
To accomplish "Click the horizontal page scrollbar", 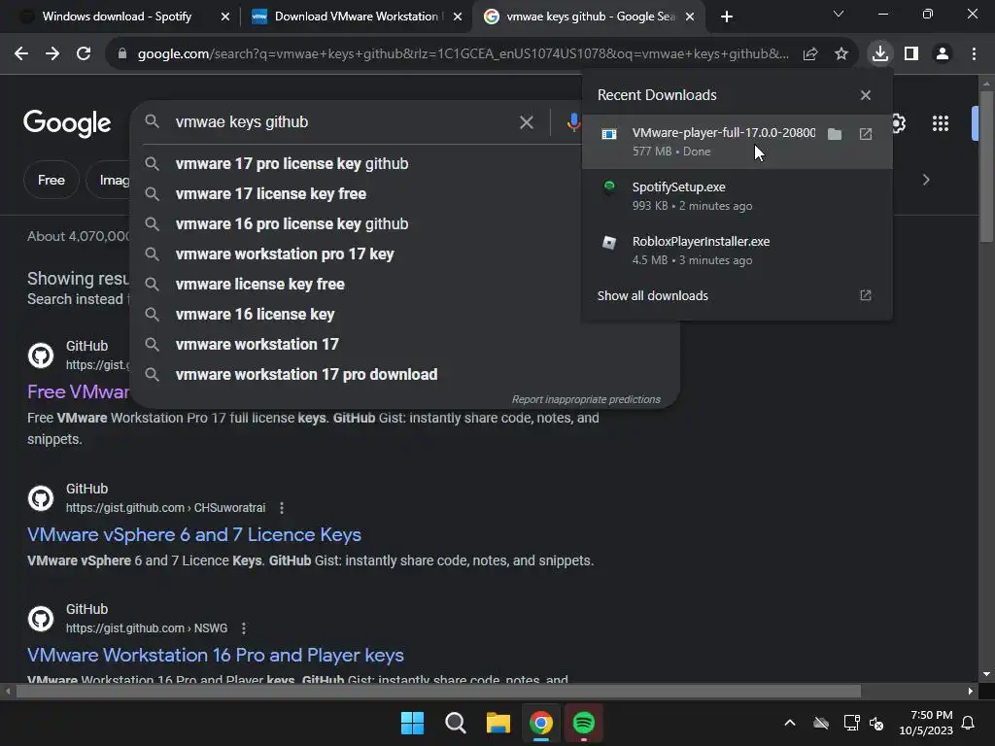I will tap(438, 691).
